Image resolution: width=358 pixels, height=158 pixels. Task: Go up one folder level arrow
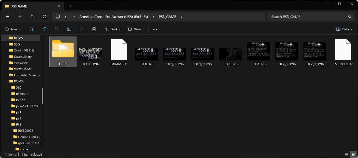32,17
